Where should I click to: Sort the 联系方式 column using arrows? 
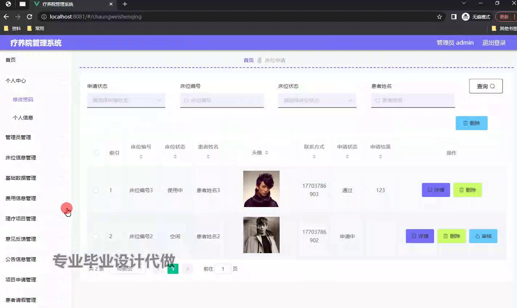[x=314, y=157]
